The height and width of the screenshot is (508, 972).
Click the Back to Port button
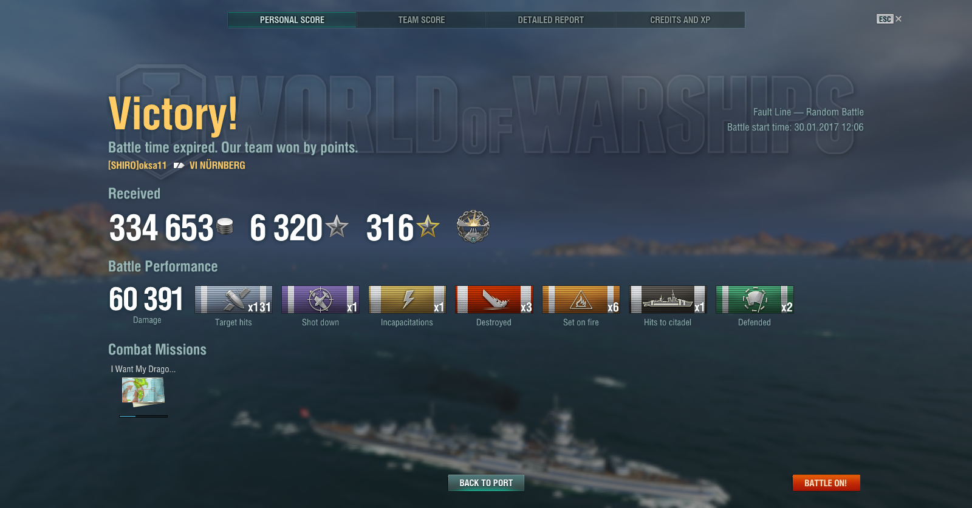[x=486, y=483]
